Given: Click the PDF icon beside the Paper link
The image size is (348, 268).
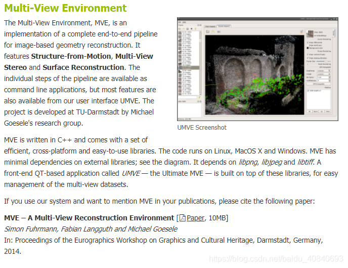Looking at the screenshot, I should coord(183,218).
